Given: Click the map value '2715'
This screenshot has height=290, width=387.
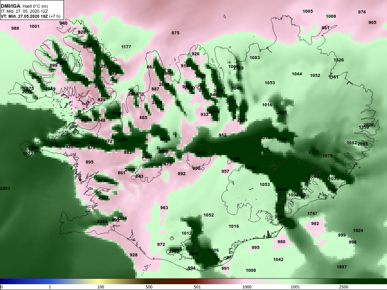Looking at the screenshot, I should point(313,152).
